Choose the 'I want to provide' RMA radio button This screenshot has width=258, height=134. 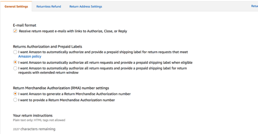coord(15,100)
